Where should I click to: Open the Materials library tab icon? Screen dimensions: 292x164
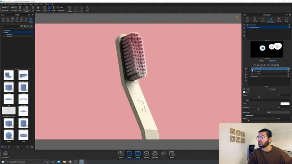[3, 19]
